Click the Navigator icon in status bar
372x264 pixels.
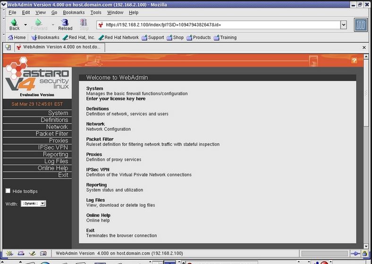coord(9,254)
